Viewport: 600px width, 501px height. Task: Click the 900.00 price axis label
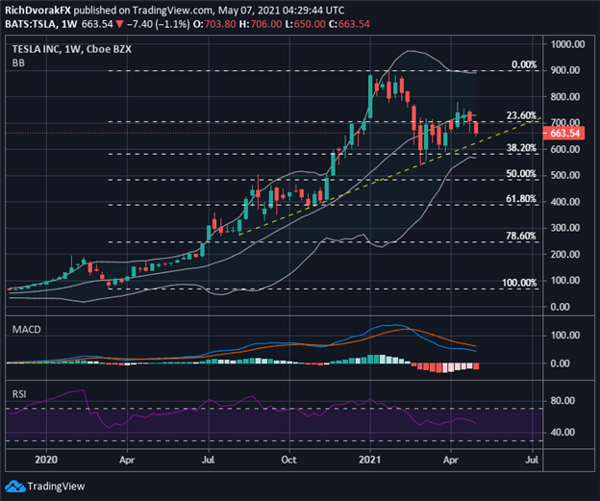[564, 70]
